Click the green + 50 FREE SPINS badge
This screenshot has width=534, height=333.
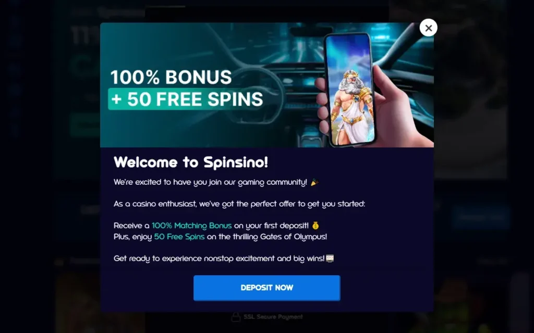[186, 99]
